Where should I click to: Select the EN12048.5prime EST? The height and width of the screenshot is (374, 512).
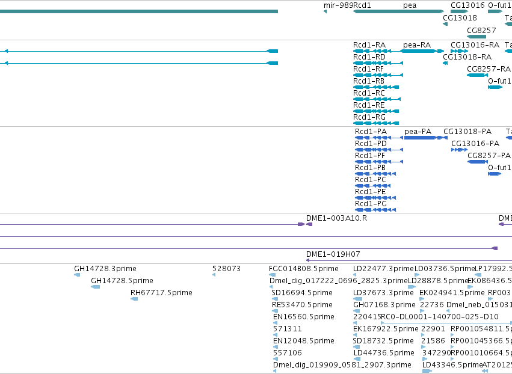click(x=304, y=341)
